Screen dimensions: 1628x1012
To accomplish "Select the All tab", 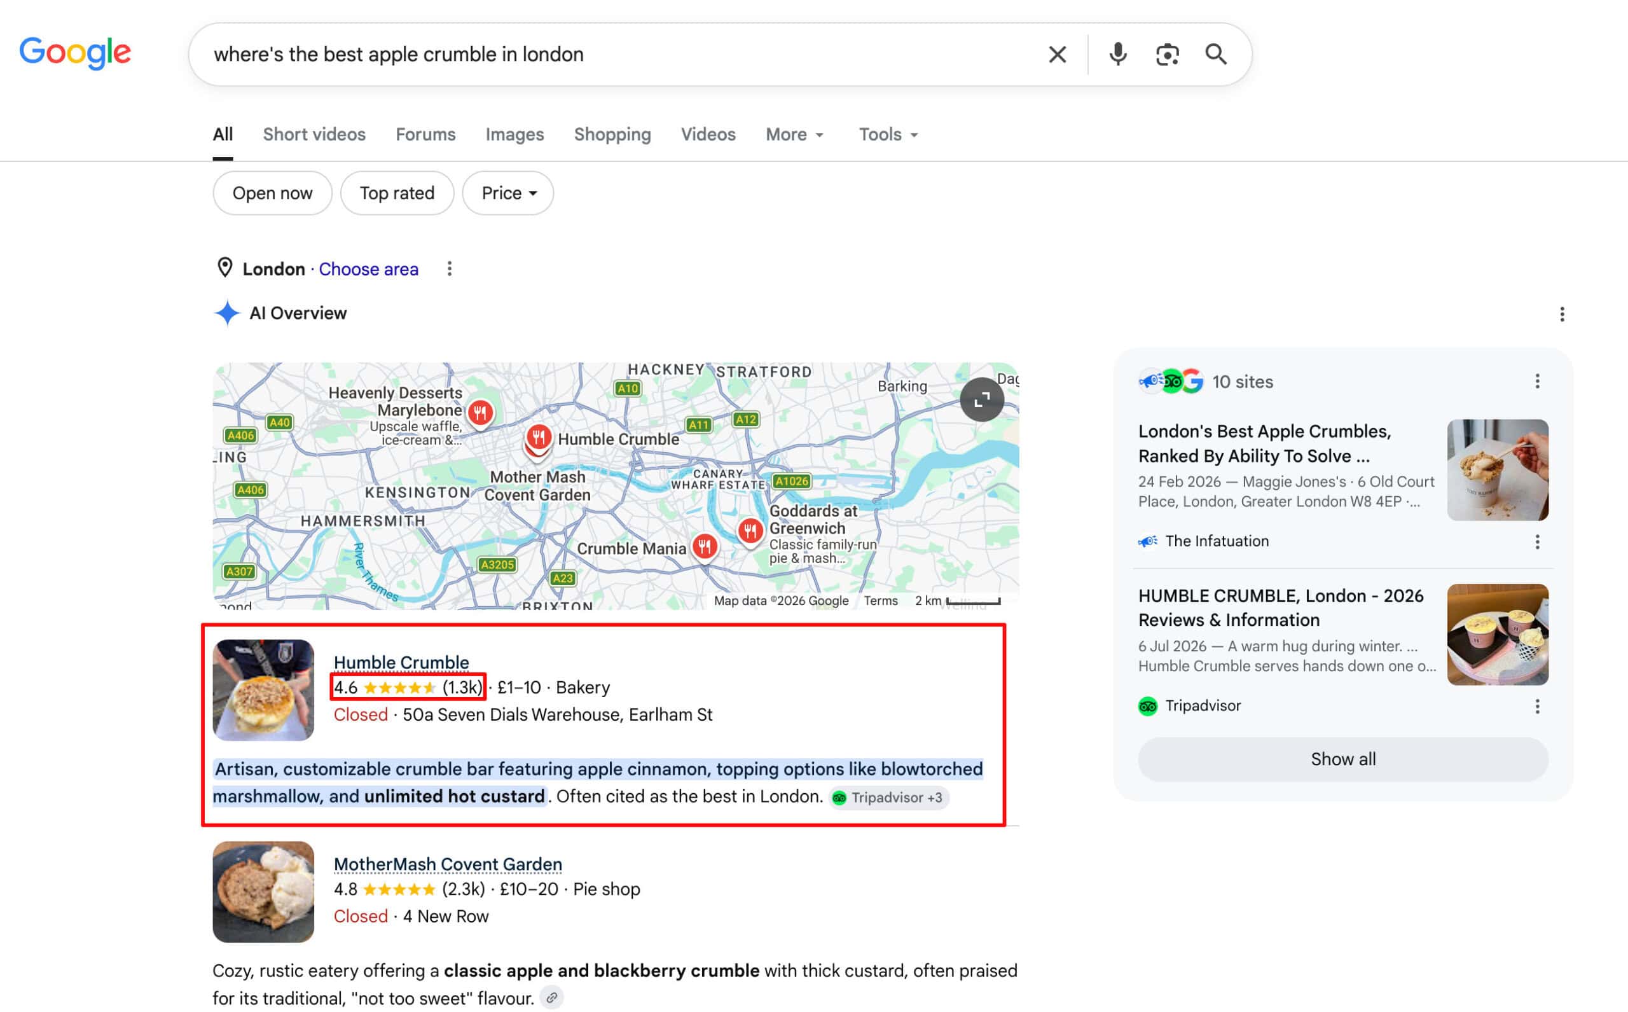I will click(223, 135).
